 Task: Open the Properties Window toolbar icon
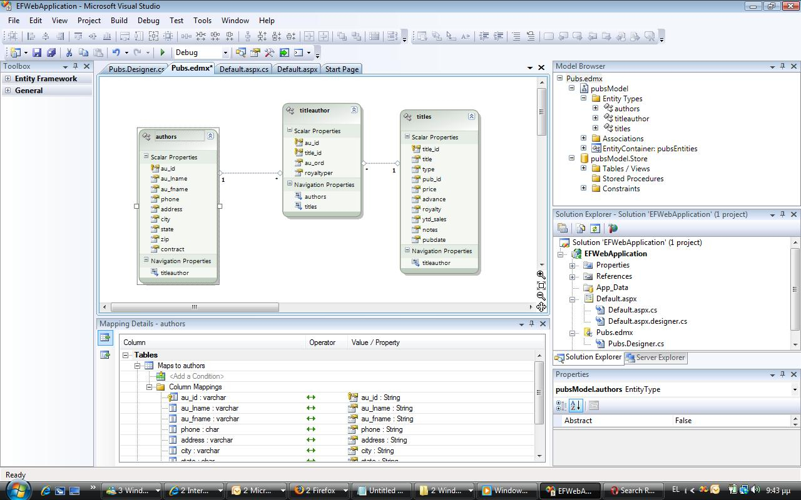tap(255, 53)
